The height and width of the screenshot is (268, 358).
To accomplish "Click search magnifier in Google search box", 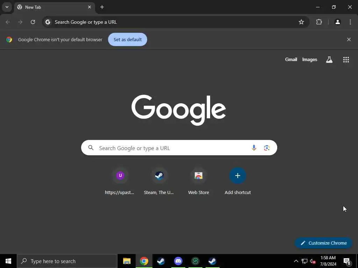I will click(91, 148).
